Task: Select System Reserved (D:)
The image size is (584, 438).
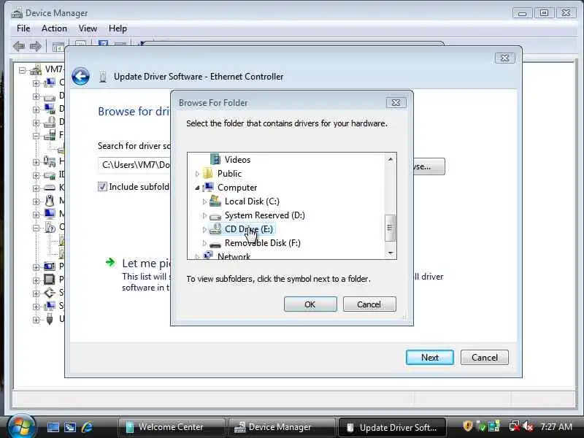Action: [x=265, y=215]
